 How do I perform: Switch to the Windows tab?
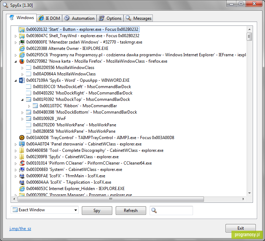[22, 18]
